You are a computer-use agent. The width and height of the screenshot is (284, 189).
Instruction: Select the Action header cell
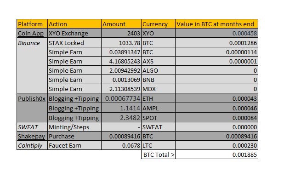tap(74, 24)
